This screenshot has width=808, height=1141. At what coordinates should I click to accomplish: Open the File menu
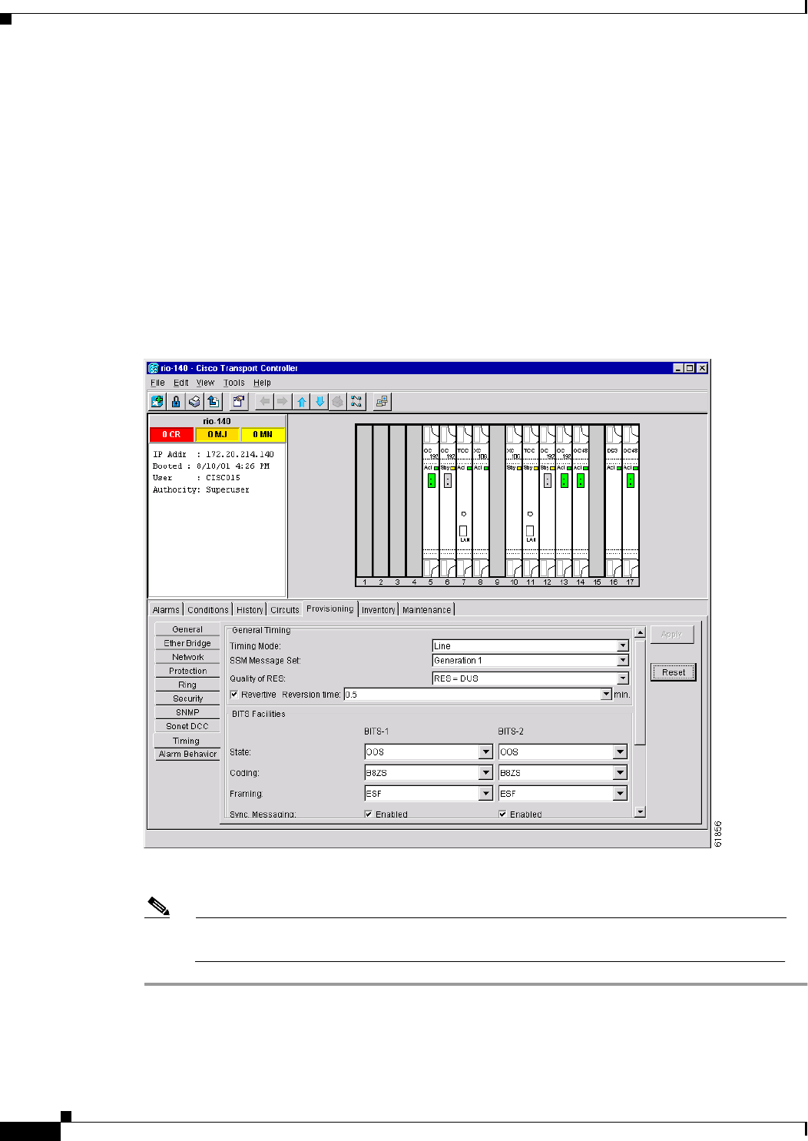(x=157, y=383)
